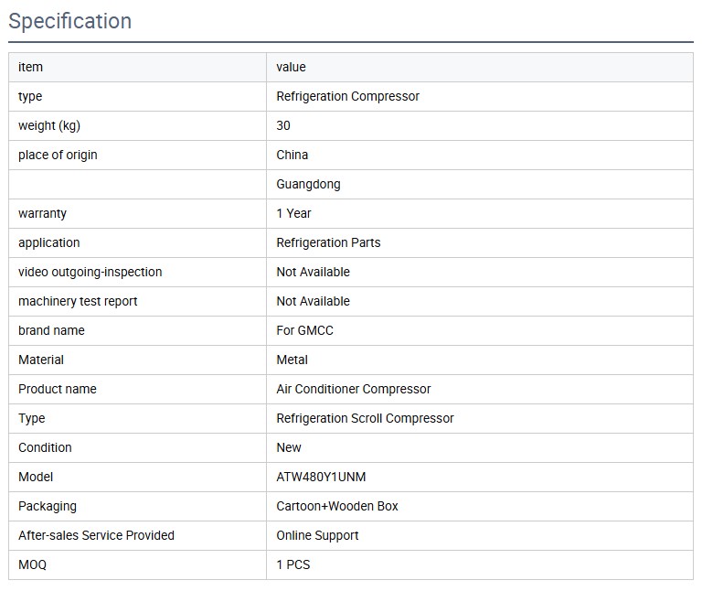The width and height of the screenshot is (702, 591).
Task: Click the weight value 30
Action: [x=283, y=125]
